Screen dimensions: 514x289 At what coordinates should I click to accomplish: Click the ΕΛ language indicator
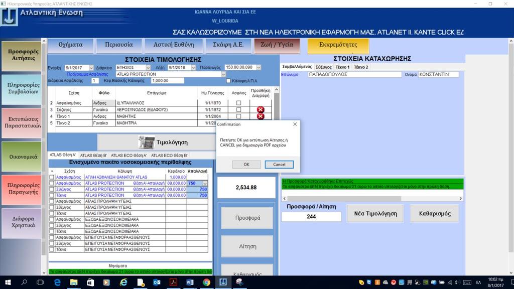(x=478, y=282)
